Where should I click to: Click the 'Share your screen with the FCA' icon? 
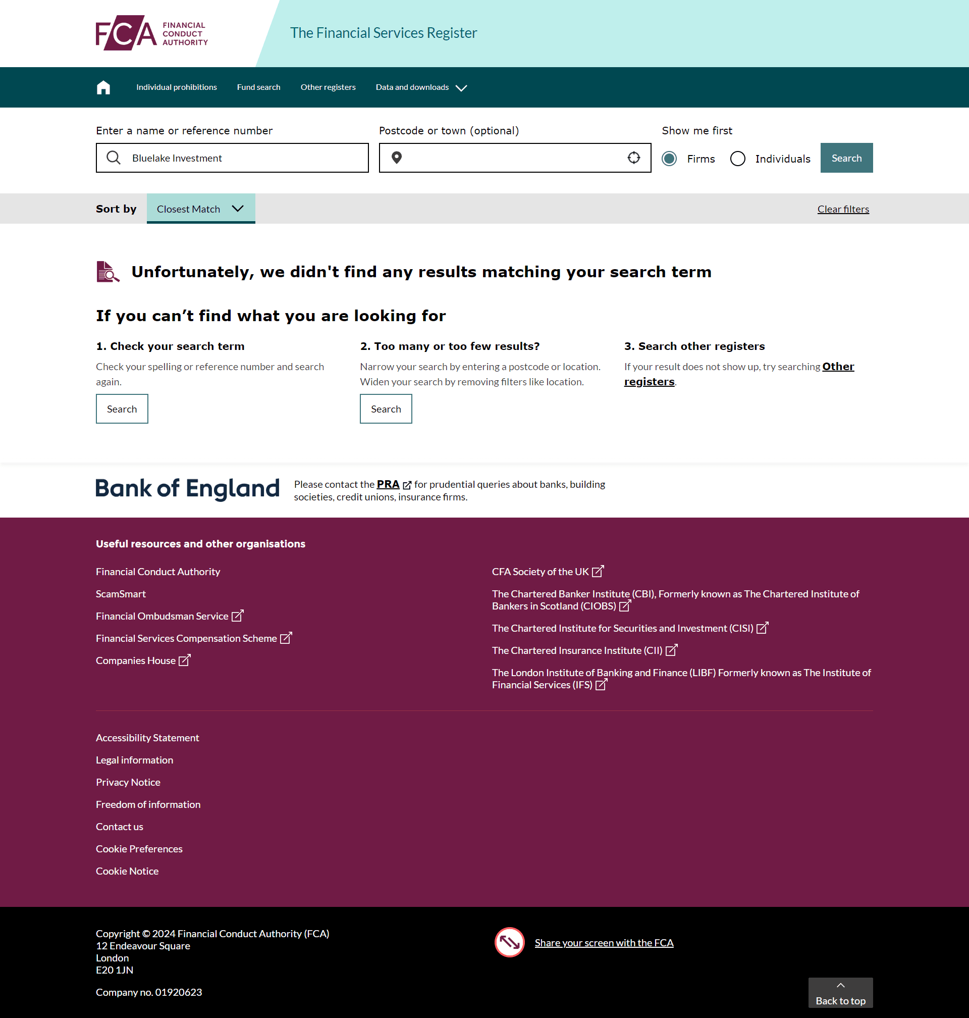click(x=509, y=943)
